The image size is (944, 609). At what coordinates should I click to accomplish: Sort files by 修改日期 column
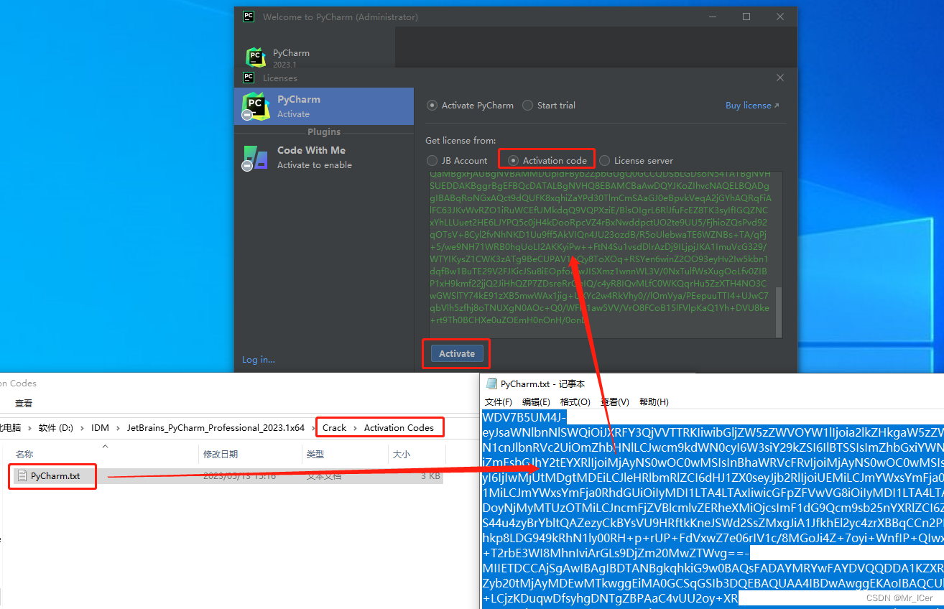220,455
